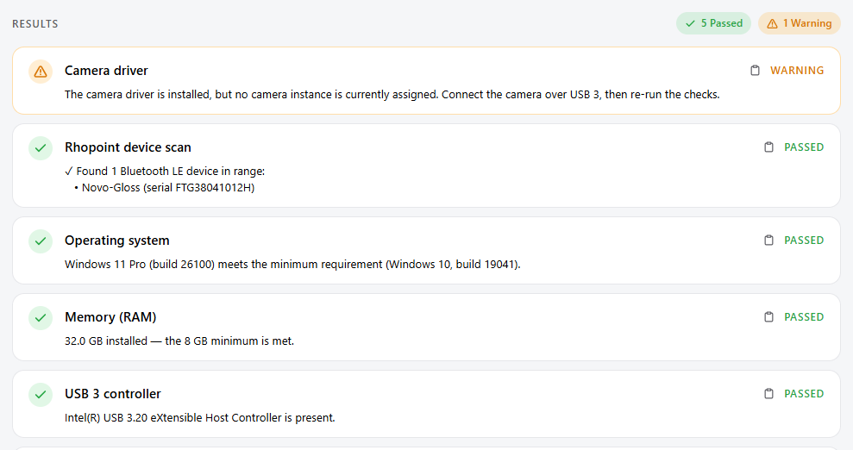This screenshot has height=450, width=853.
Task: Click the PASSED label for USB 3 controller
Action: (804, 393)
